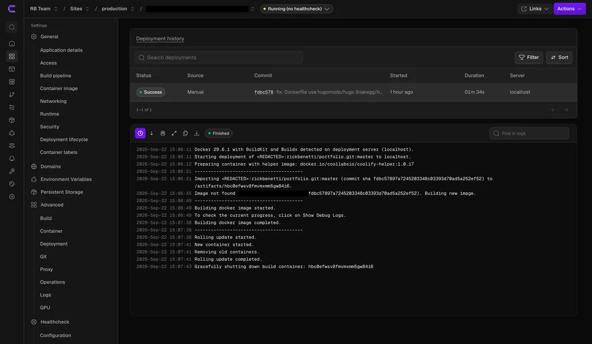Open Deployment lifecycle settings
This screenshot has width=592, height=344.
tap(64, 139)
